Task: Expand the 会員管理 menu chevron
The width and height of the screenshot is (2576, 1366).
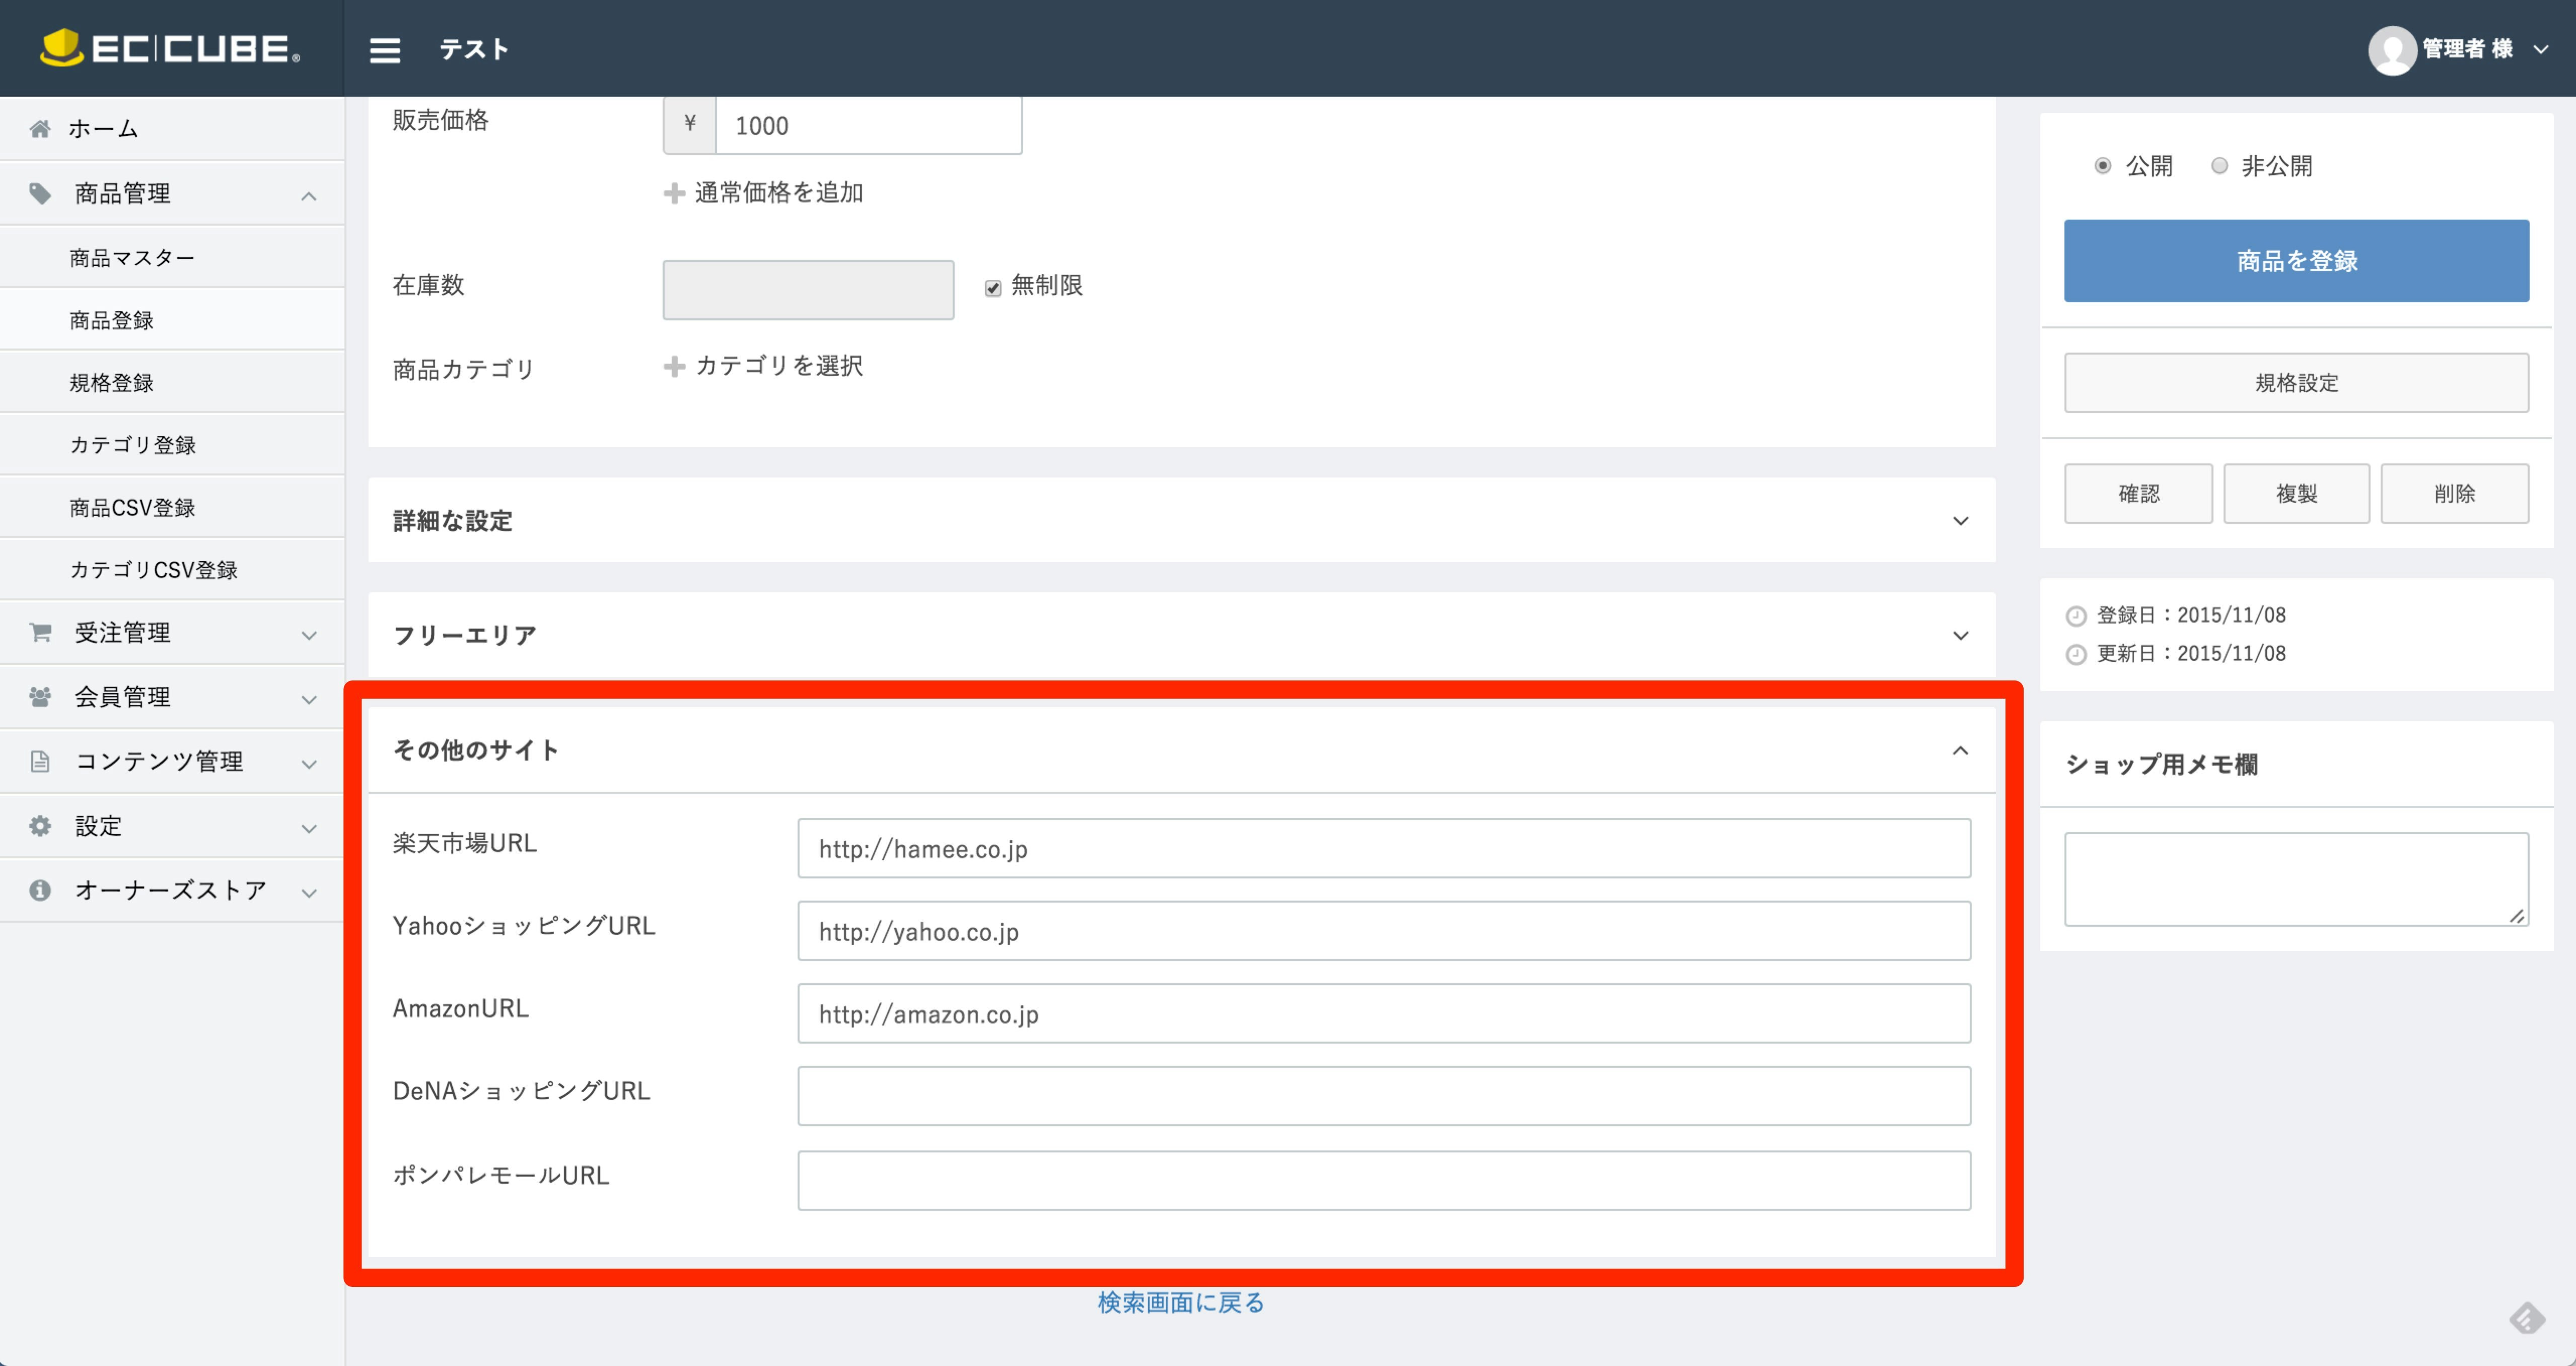Action: [x=309, y=699]
